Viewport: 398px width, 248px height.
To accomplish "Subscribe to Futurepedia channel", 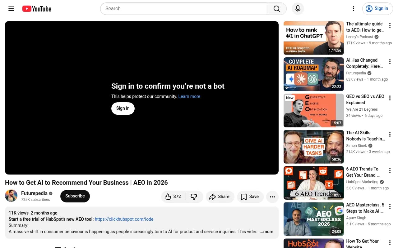I will pyautogui.click(x=75, y=196).
